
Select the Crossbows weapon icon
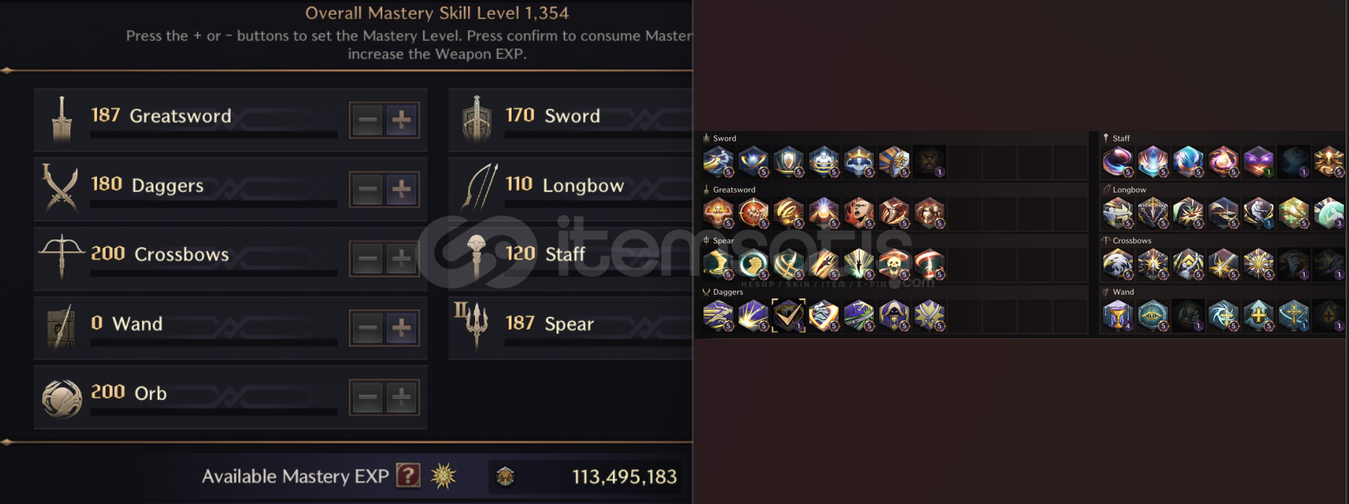pyautogui.click(x=61, y=257)
